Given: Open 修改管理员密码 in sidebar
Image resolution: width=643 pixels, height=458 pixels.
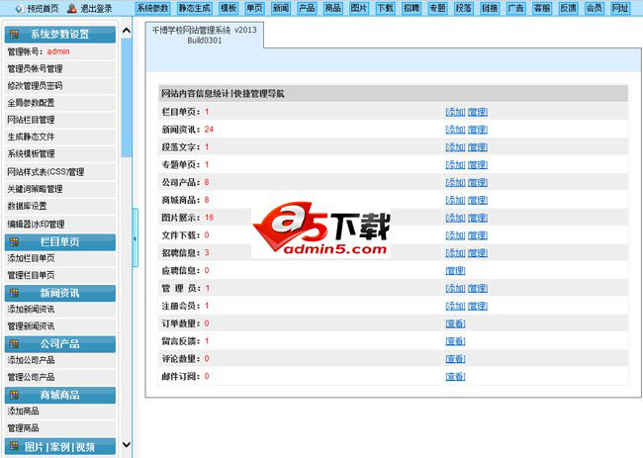Looking at the screenshot, I should [36, 86].
